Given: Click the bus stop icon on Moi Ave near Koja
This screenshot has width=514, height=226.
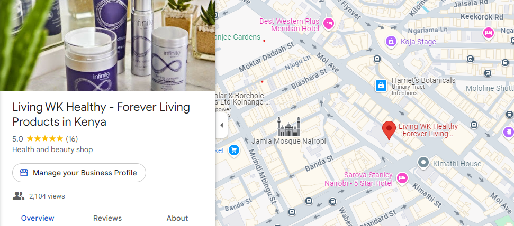Looking at the screenshot, I should (x=377, y=59).
